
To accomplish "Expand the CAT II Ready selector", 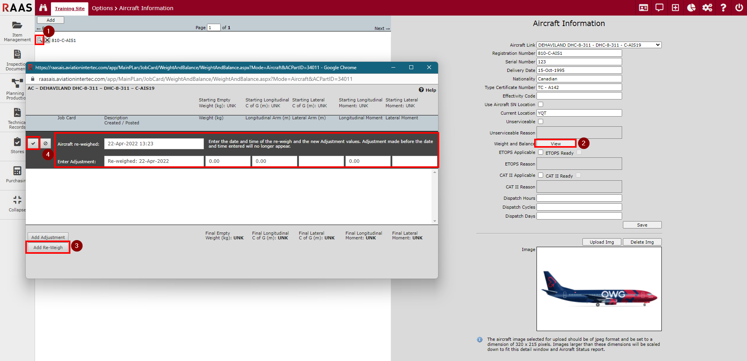I will pyautogui.click(x=579, y=175).
